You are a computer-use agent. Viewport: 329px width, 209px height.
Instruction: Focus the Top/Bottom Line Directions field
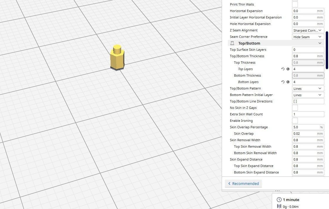[308, 101]
